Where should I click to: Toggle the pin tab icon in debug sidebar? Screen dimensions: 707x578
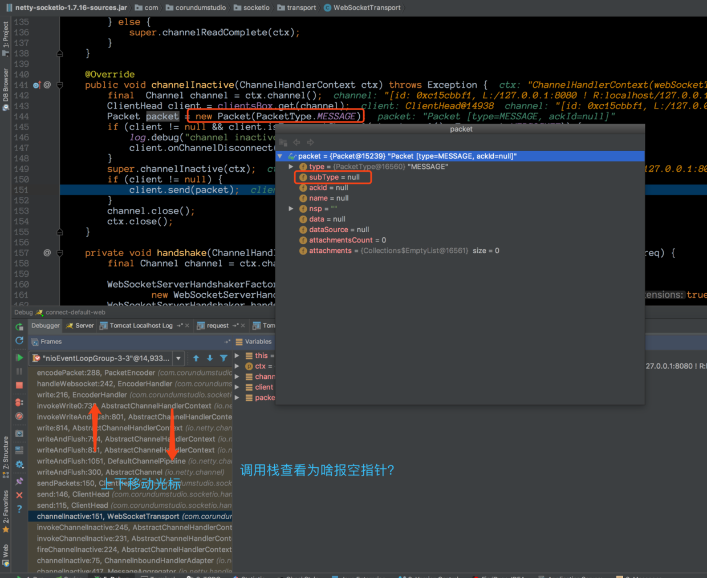tap(19, 482)
